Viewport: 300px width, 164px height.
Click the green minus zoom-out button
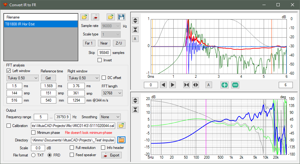click(235, 85)
